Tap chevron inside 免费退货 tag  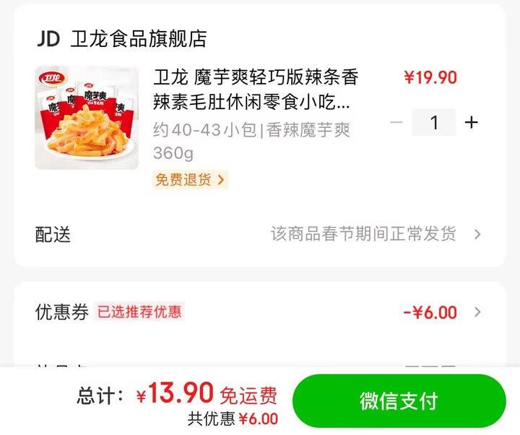point(221,180)
